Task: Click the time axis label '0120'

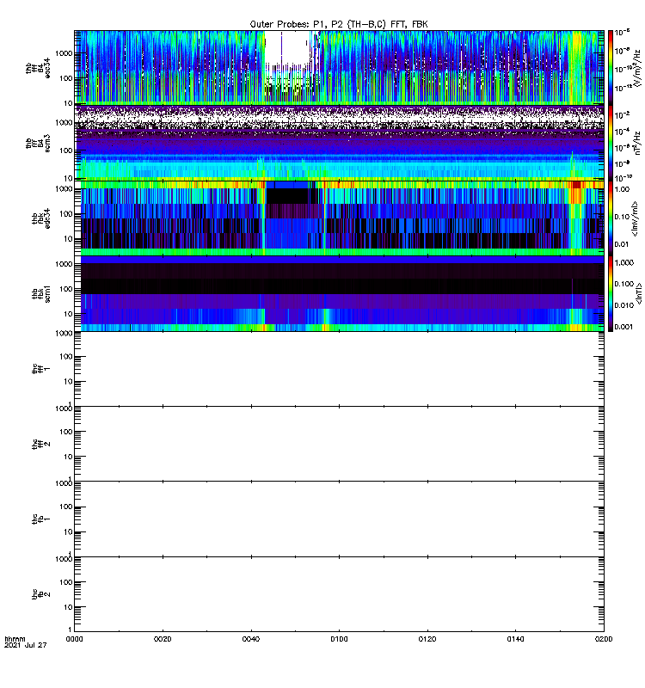Action: pyautogui.click(x=427, y=639)
